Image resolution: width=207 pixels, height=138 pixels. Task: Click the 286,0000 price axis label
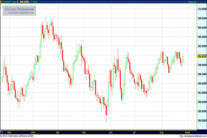(201, 121)
